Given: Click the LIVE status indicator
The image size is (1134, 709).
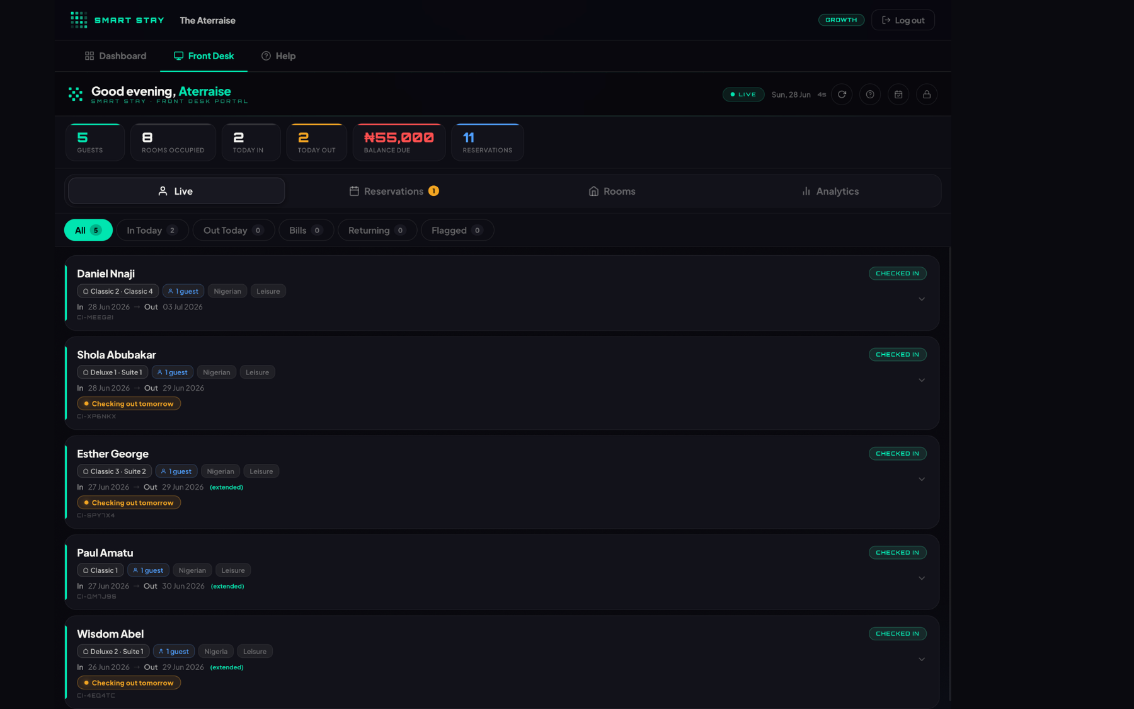Looking at the screenshot, I should (x=743, y=95).
